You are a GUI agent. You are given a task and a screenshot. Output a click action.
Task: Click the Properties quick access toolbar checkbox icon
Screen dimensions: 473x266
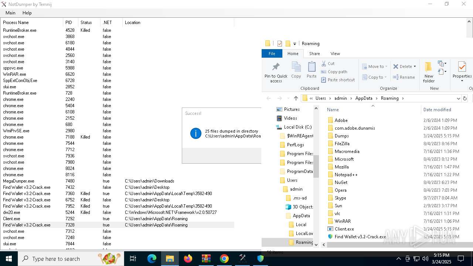tap(280, 44)
